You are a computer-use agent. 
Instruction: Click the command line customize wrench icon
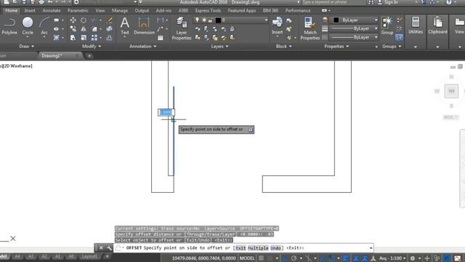tap(109, 247)
